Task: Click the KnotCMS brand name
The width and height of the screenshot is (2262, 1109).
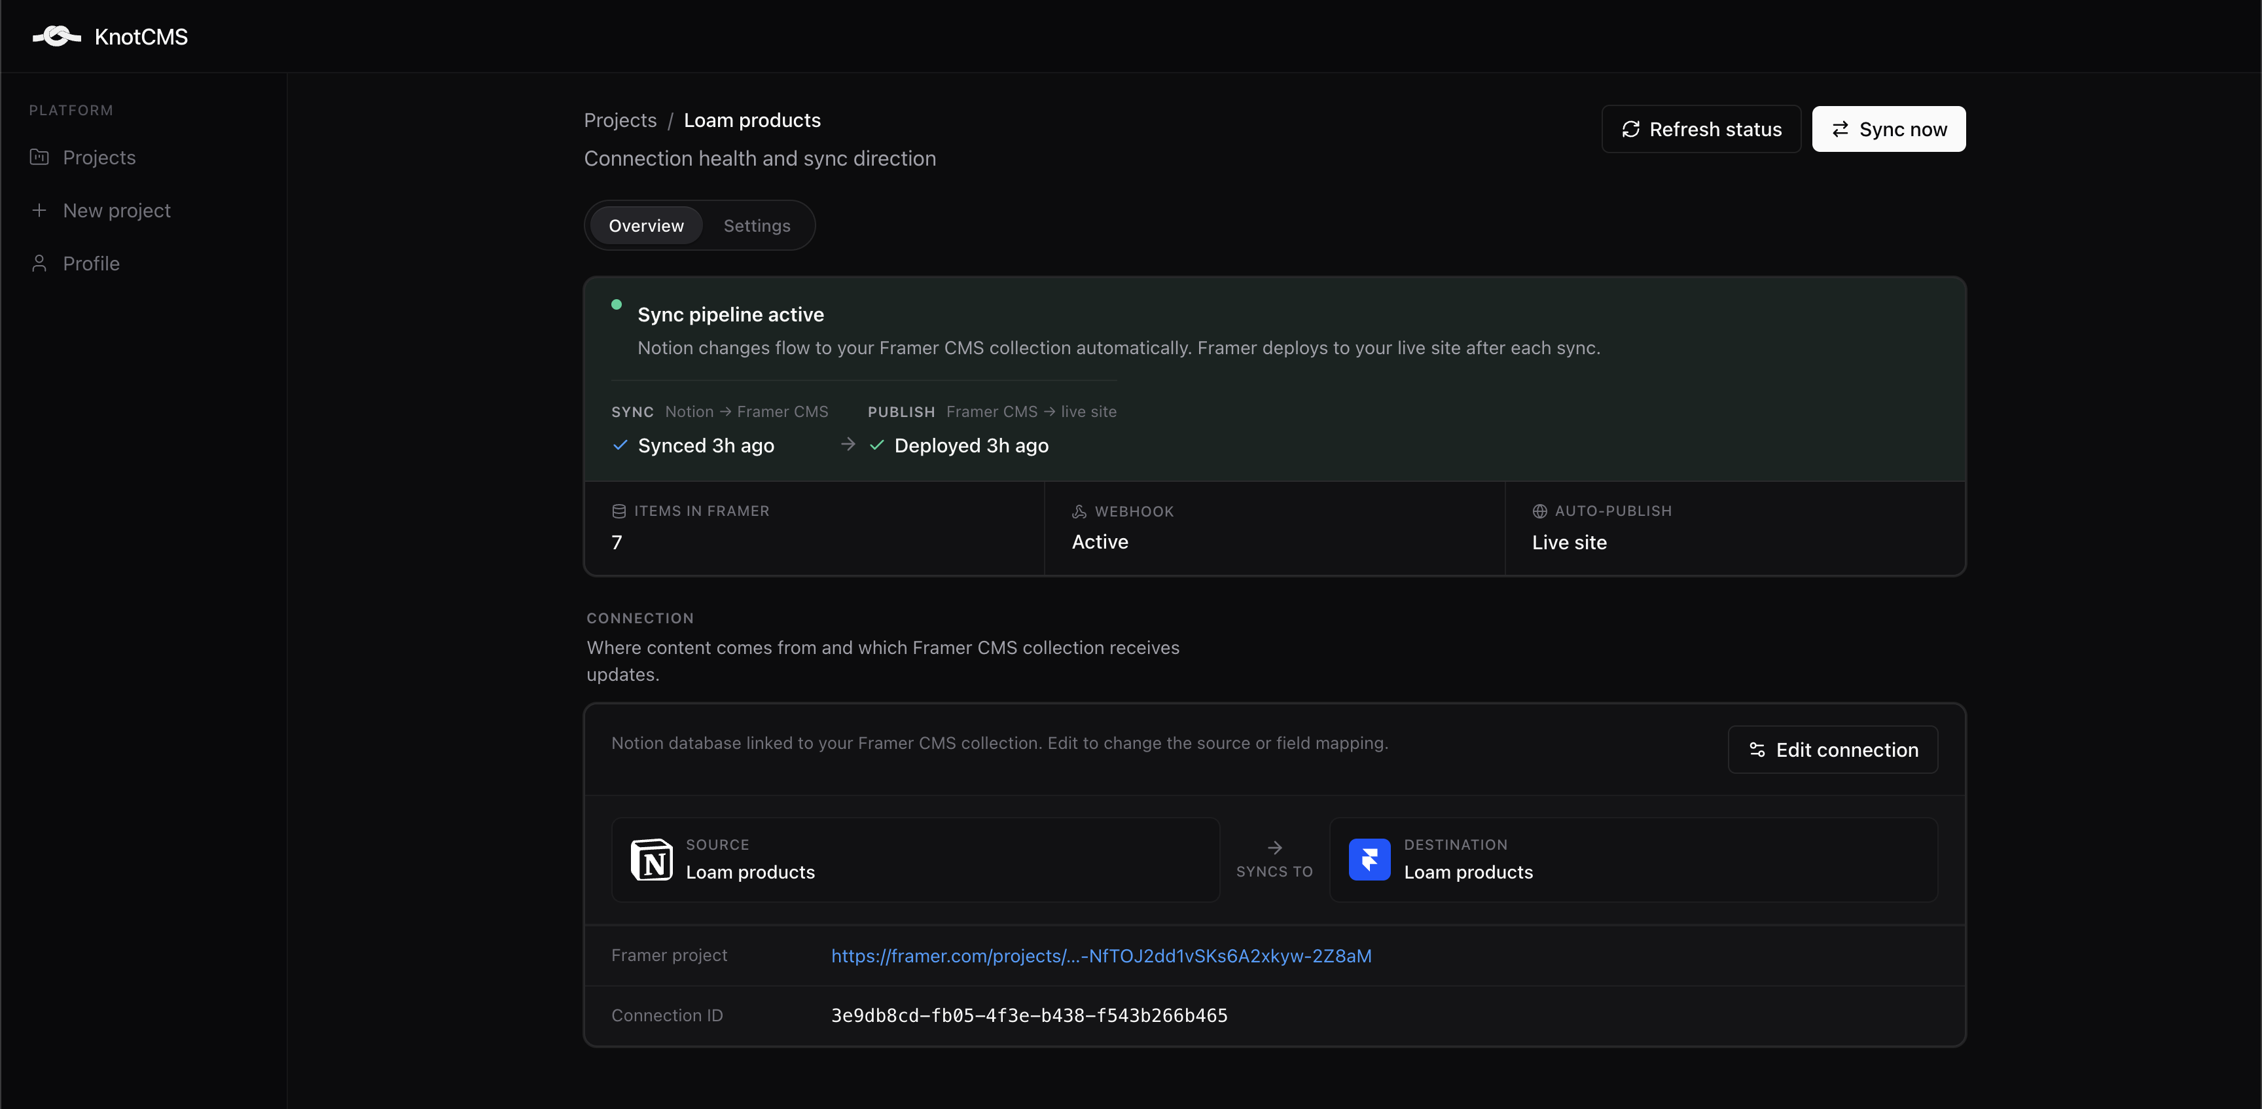Action: coord(141,37)
